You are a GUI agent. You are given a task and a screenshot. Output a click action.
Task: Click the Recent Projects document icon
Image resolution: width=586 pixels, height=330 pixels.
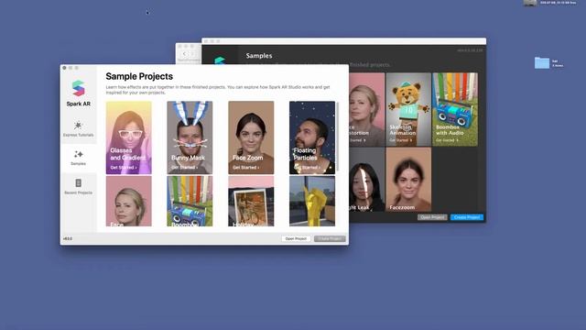(x=78, y=183)
